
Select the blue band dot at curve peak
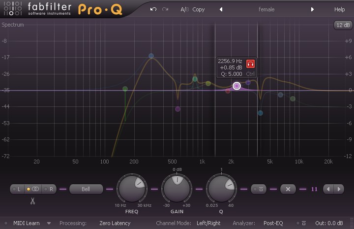(x=151, y=56)
